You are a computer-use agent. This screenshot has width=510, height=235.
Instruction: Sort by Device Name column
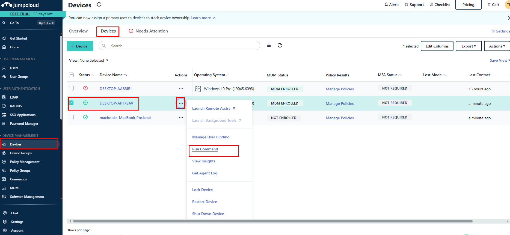coord(113,75)
